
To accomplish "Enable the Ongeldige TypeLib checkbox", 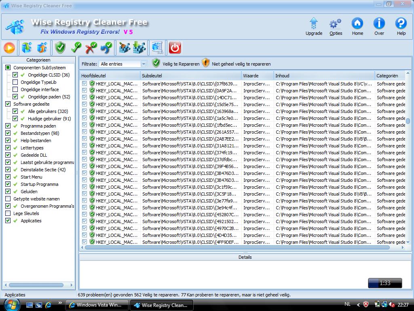I will (x=15, y=82).
